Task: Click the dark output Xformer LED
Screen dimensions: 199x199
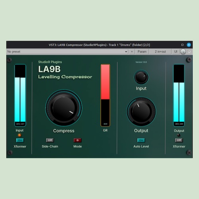Action: (x=179, y=135)
